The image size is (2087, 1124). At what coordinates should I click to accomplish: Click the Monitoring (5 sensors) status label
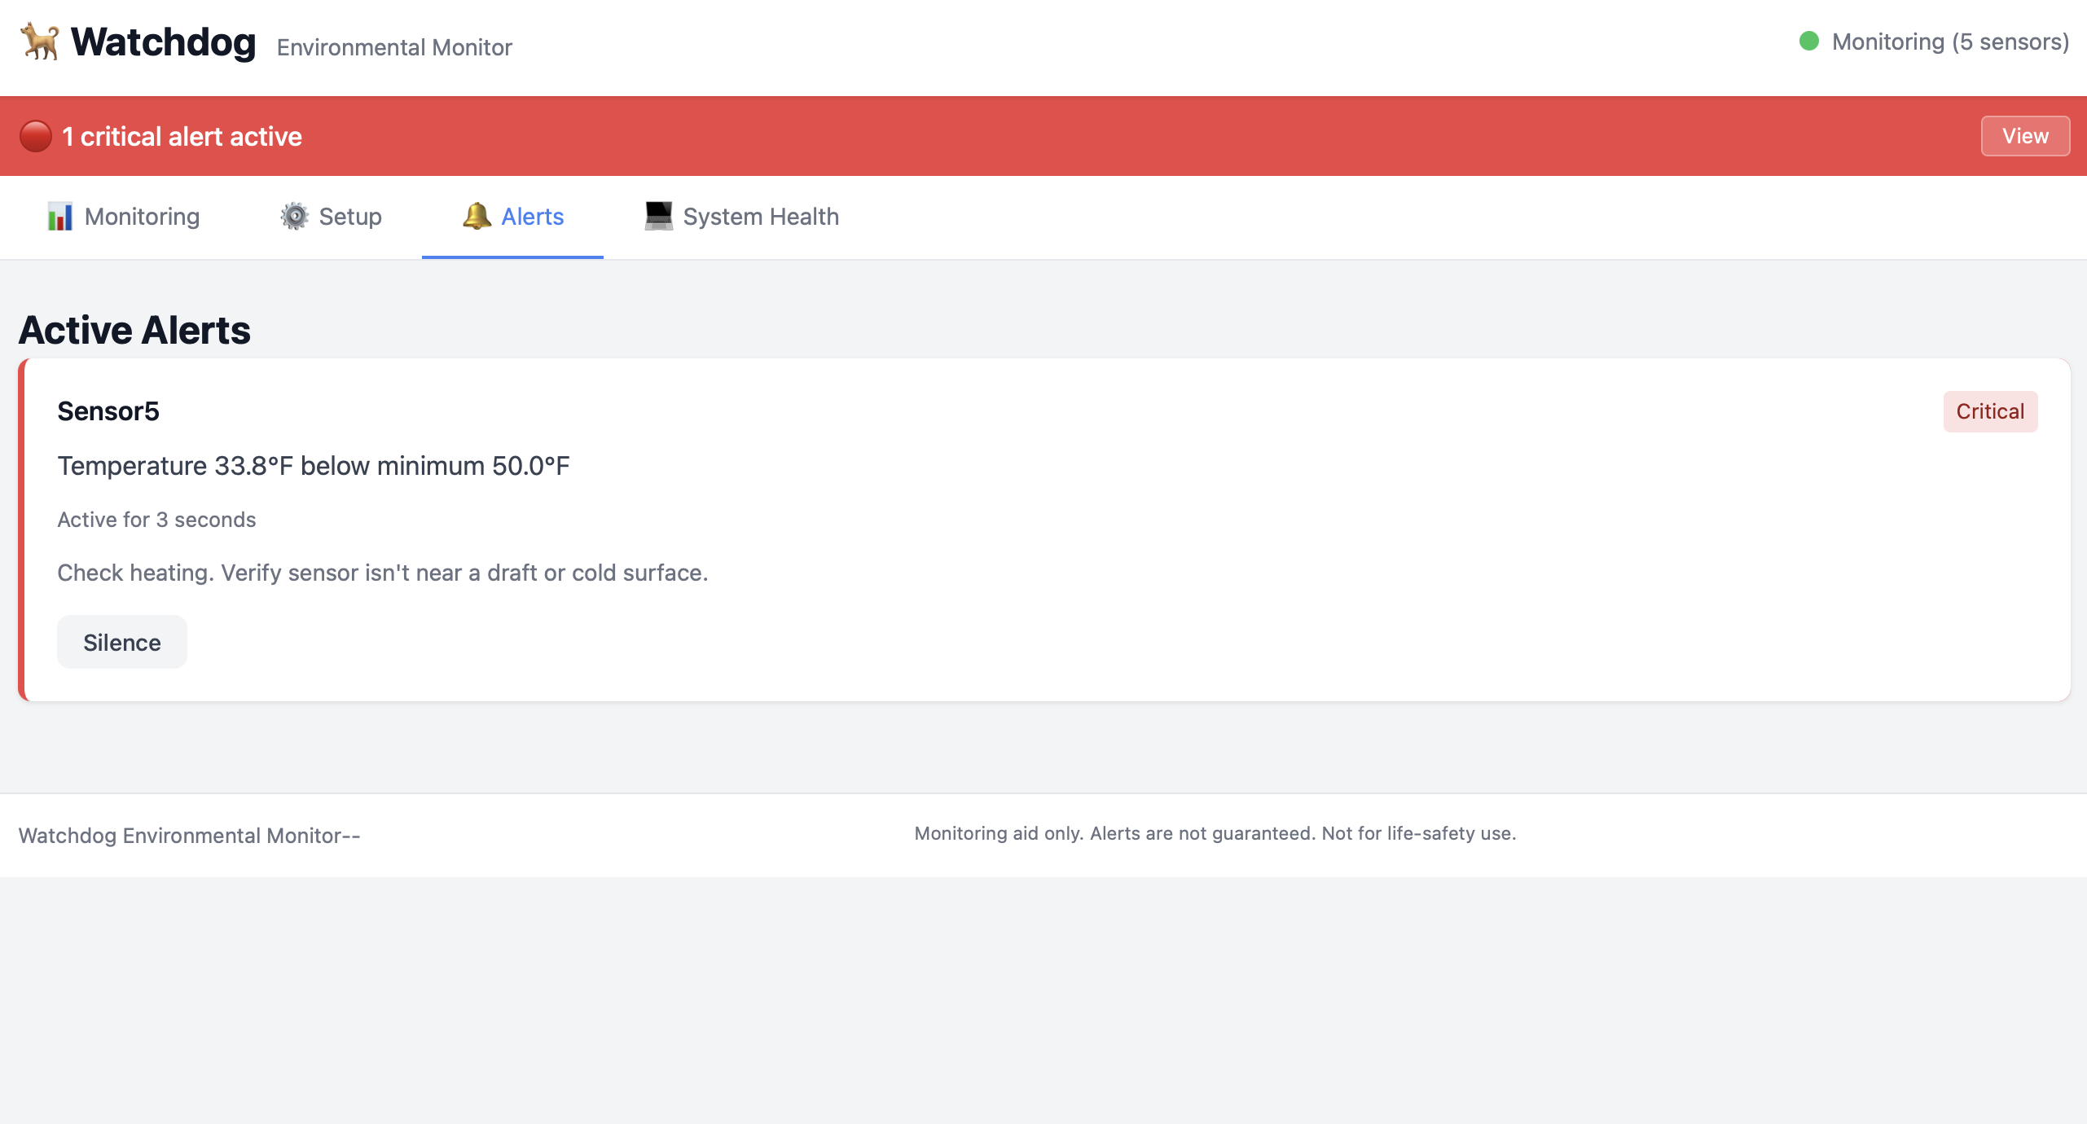tap(1949, 42)
